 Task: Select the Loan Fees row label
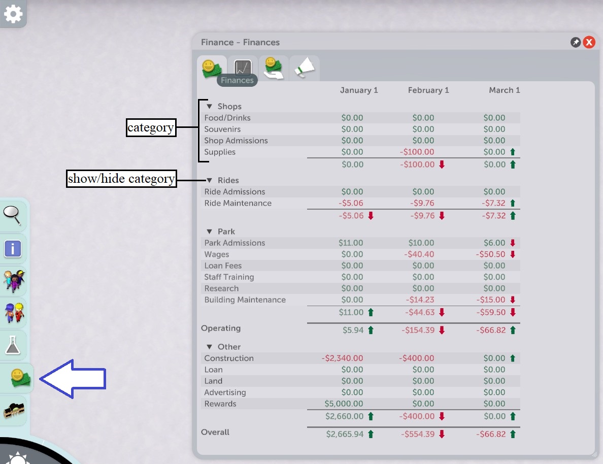point(223,266)
